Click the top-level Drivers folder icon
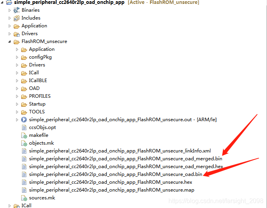Screen dimensions: 267x208 (x=16, y=34)
